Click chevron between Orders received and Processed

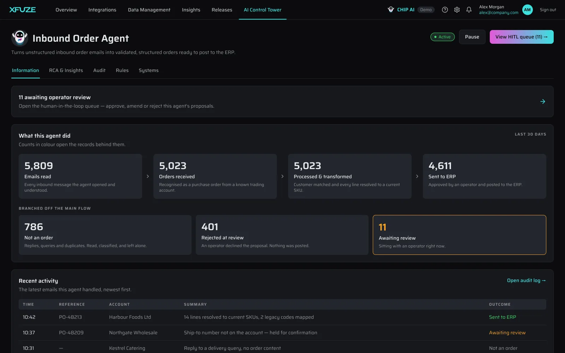click(x=282, y=176)
